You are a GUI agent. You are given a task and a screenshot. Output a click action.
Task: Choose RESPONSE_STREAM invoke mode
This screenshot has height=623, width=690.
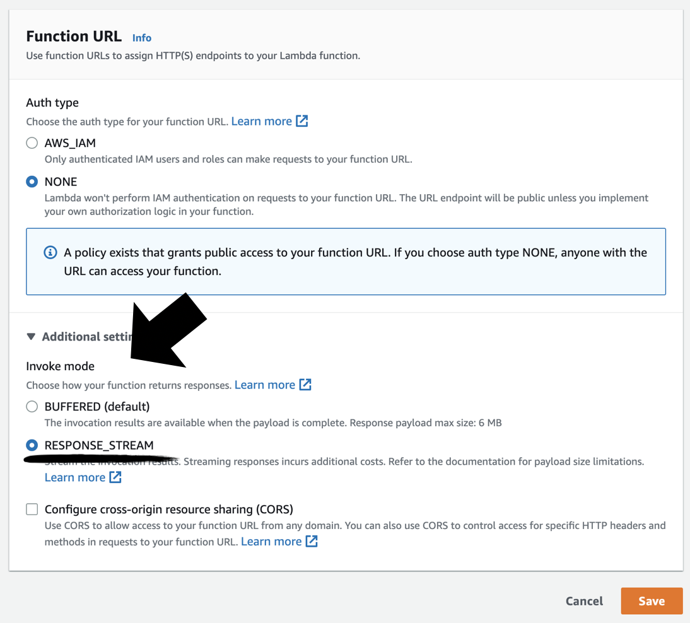tap(32, 445)
